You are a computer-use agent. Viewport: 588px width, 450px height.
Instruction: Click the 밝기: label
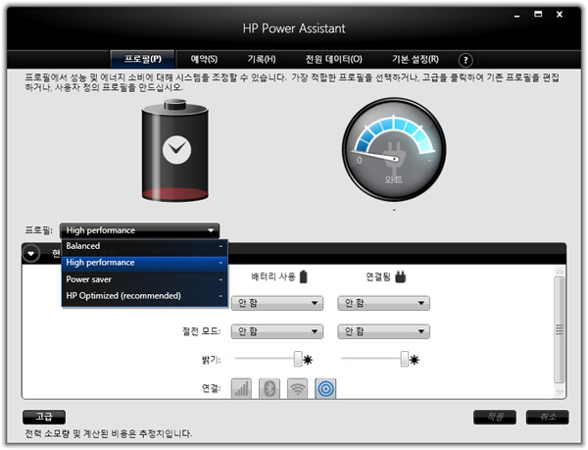coord(211,360)
